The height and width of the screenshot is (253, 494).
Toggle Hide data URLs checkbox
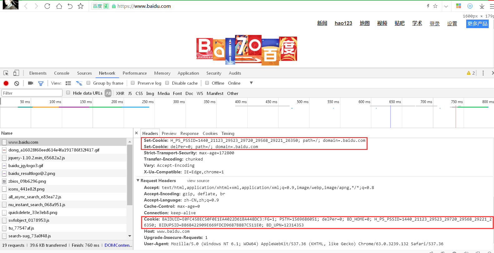[x=68, y=92]
